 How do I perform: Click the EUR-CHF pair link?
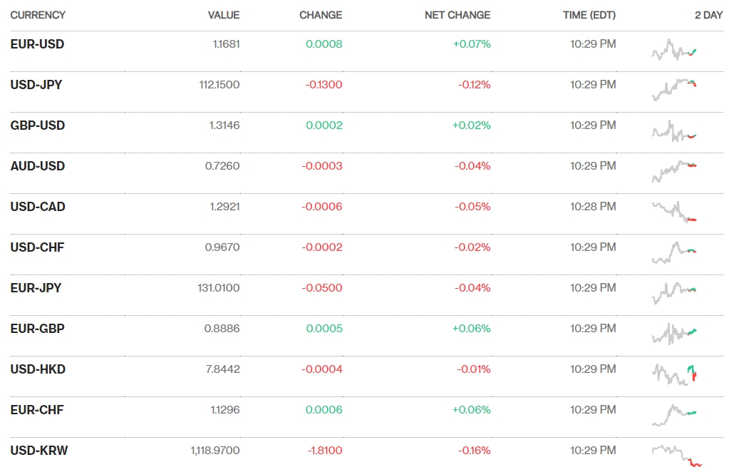(x=37, y=410)
